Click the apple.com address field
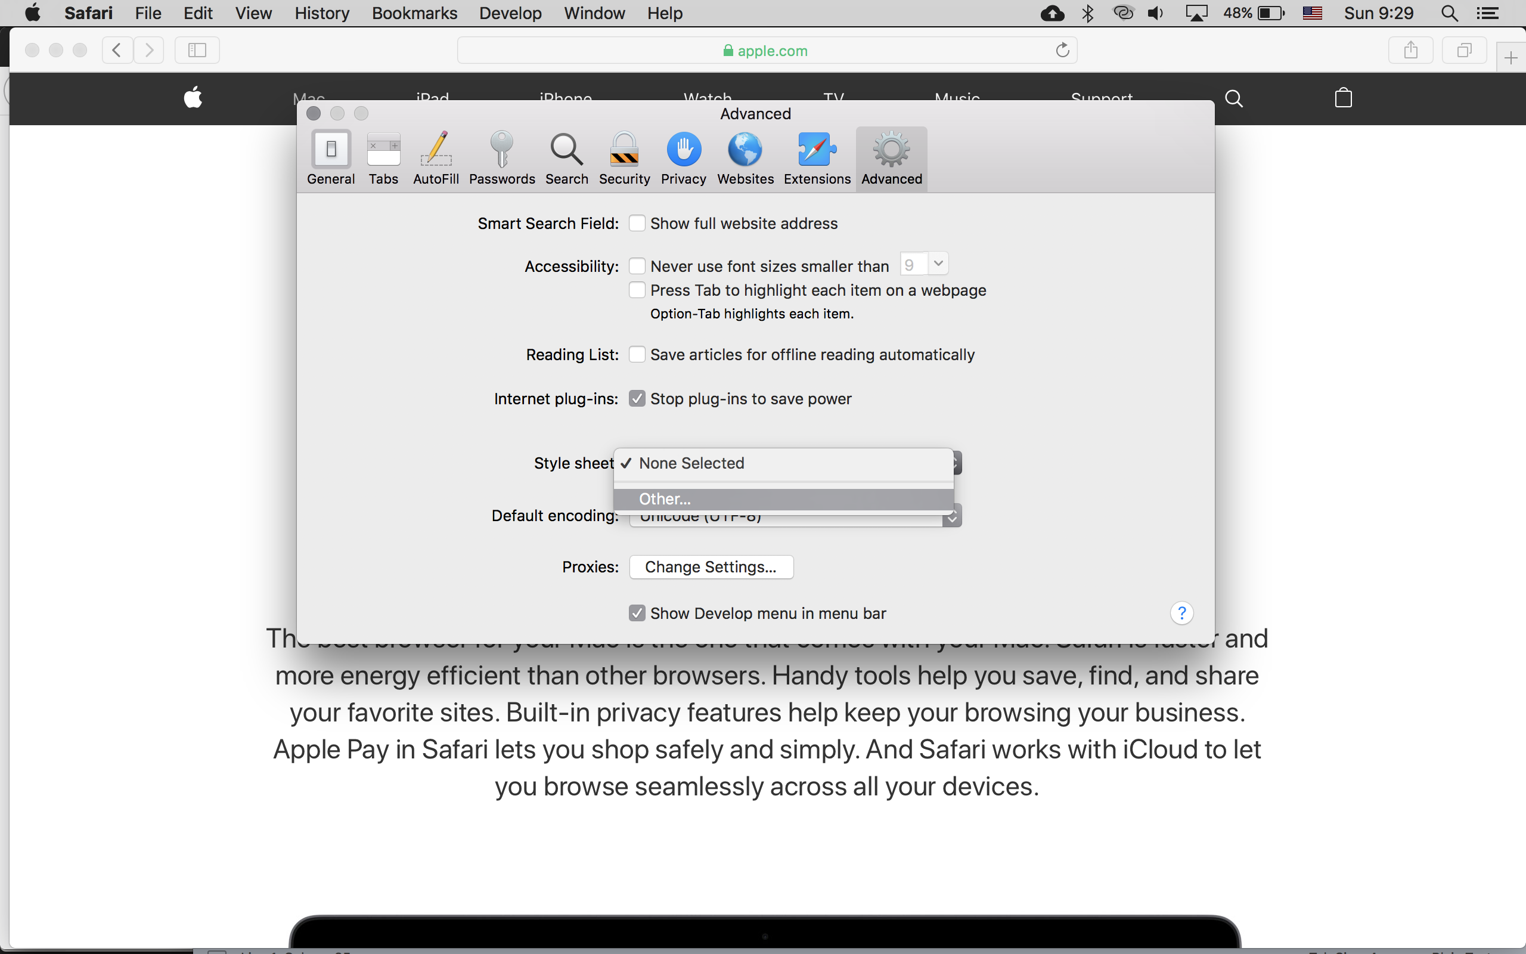Viewport: 1526px width, 954px height. pyautogui.click(x=765, y=51)
